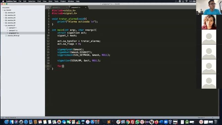Close the programa7-1.c tab
The height and width of the screenshot is (125, 222).
pos(86,7)
